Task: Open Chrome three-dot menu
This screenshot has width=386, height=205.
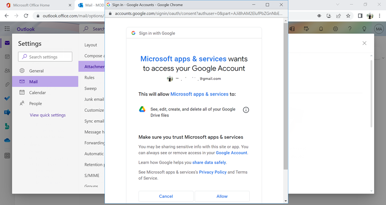Action: pyautogui.click(x=380, y=16)
